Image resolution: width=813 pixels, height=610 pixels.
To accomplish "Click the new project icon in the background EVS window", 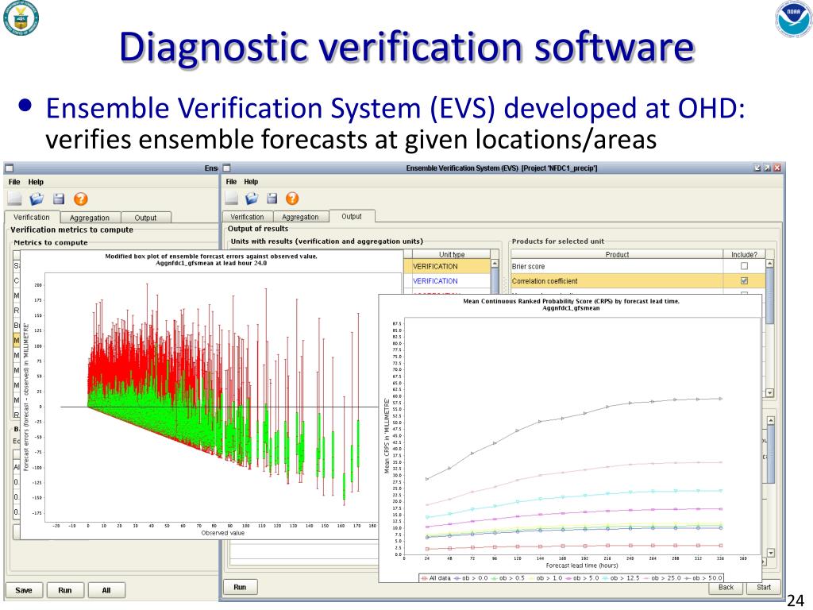I will pos(14,199).
